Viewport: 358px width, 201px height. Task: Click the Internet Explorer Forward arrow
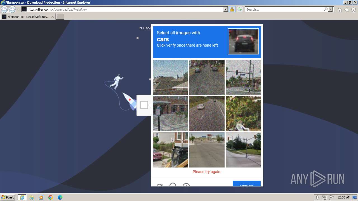(12, 9)
